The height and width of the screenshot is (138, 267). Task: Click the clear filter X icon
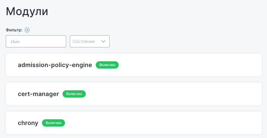pyautogui.click(x=27, y=30)
